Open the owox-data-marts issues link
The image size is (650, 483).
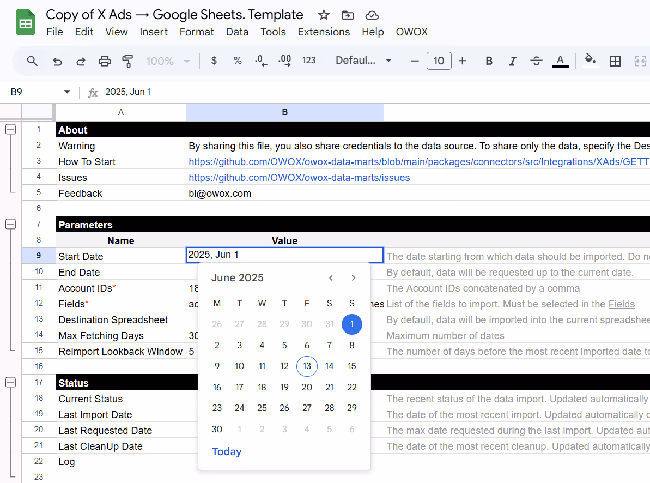pyautogui.click(x=299, y=177)
